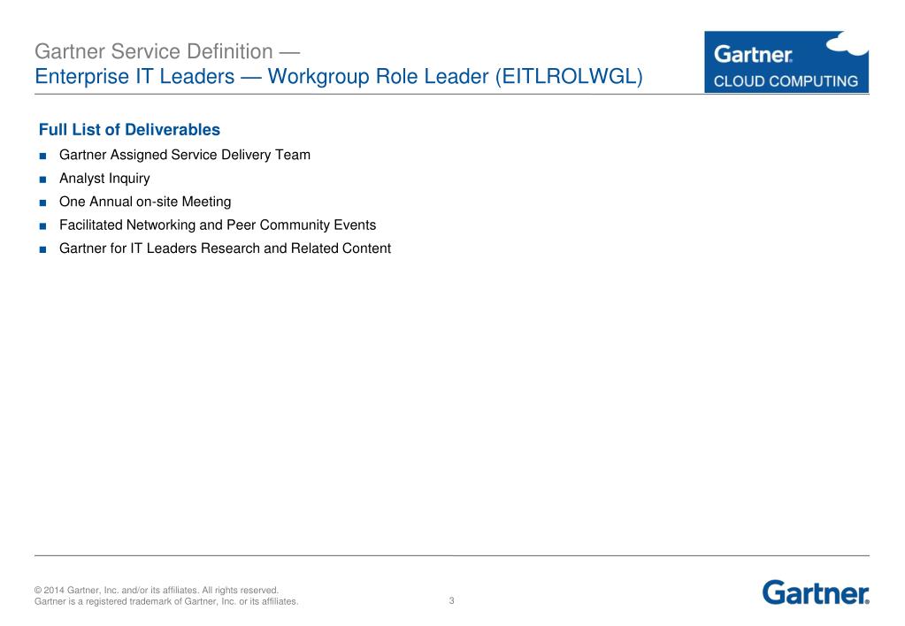Click the Gartner Cloud Computing logo badge
The height and width of the screenshot is (626, 905).
786,62
